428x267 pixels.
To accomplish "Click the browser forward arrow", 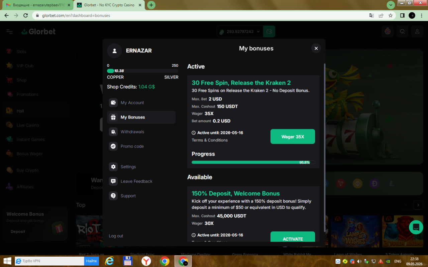I will (x=16, y=15).
